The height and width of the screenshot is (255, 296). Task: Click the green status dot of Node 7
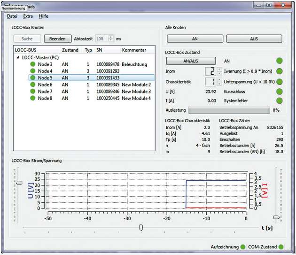click(x=33, y=92)
